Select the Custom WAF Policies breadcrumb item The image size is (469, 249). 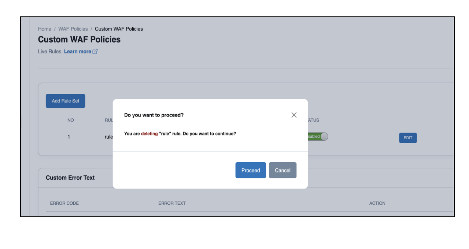coord(119,29)
